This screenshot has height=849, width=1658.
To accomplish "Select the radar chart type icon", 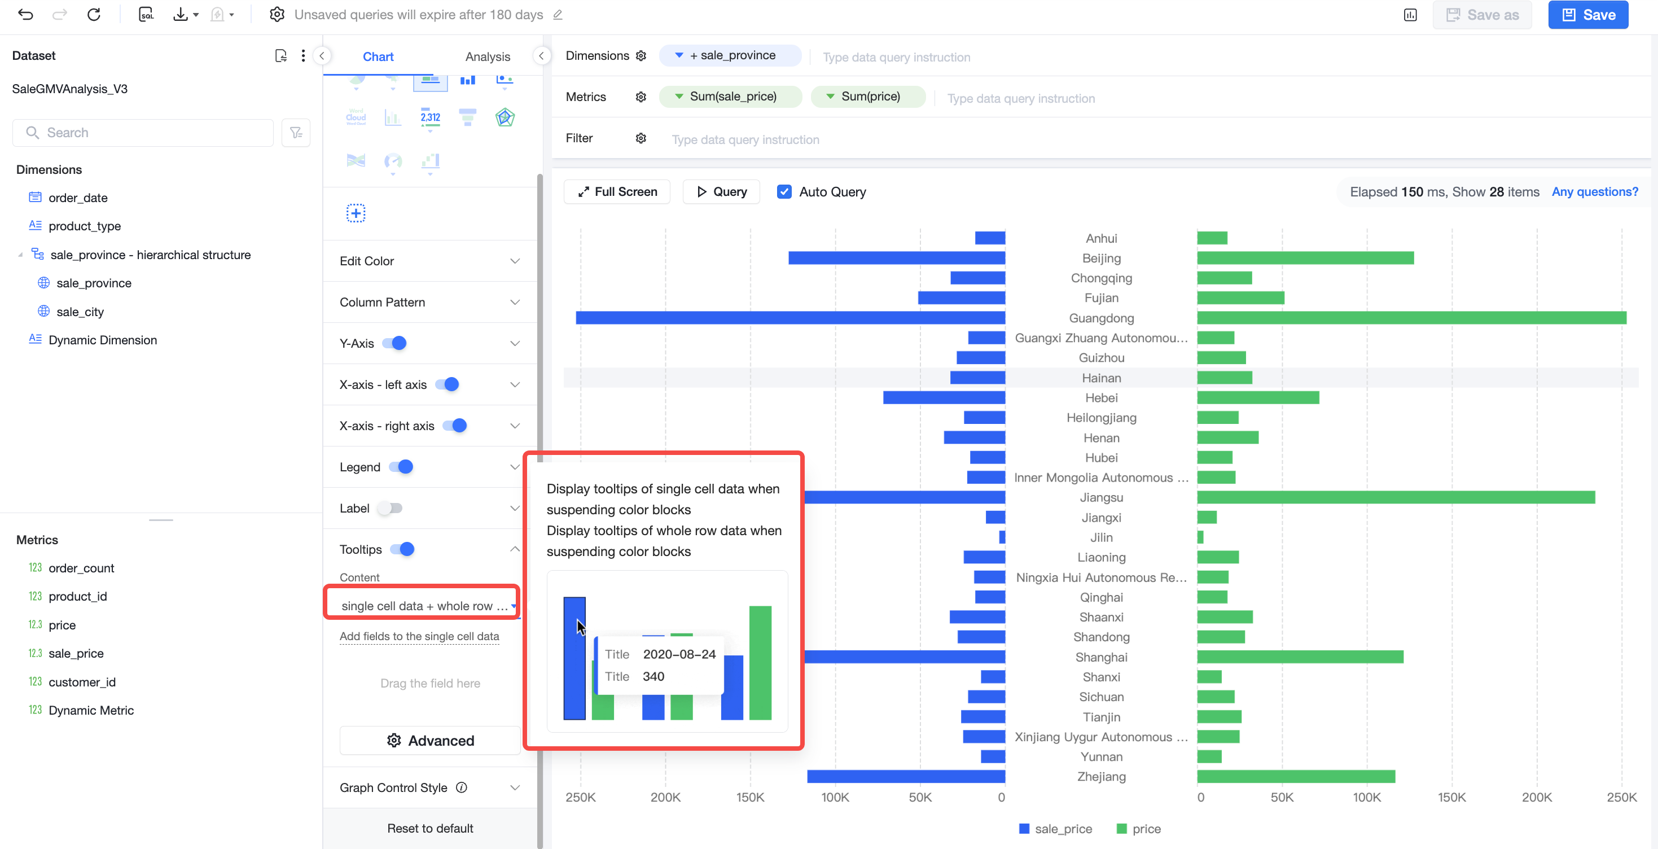I will [505, 117].
